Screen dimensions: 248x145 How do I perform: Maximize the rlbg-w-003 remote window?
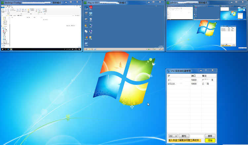[x=153, y=2]
